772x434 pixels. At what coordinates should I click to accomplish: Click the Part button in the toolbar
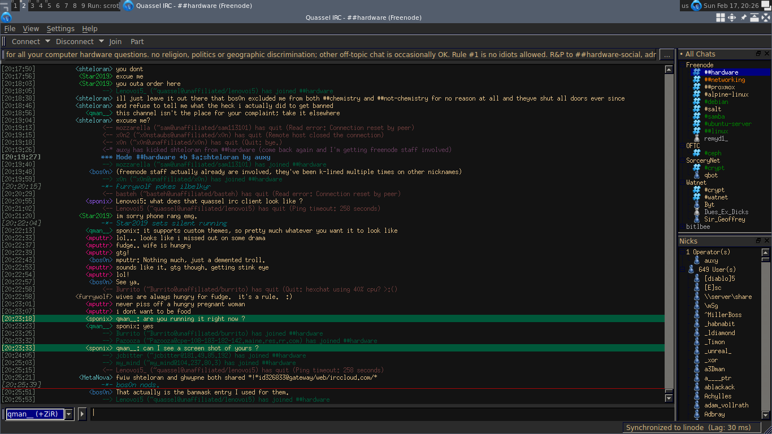(137, 41)
